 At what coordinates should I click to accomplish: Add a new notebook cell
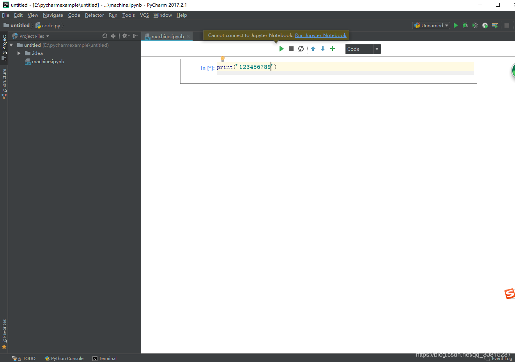pos(333,49)
